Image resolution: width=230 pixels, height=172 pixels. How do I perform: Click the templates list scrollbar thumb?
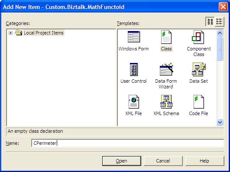pos(220,49)
